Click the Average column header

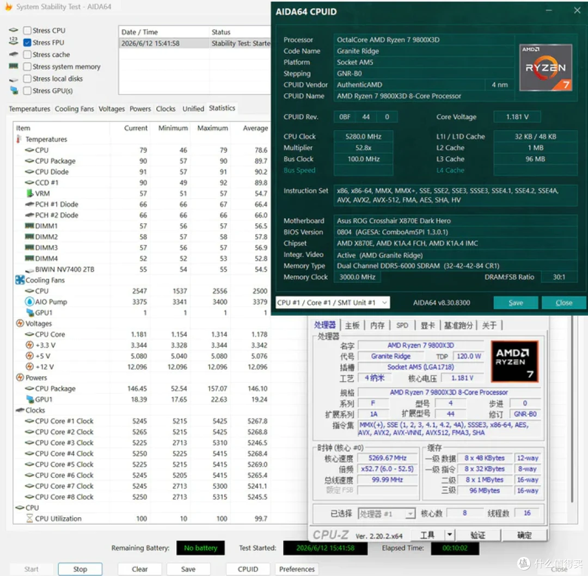click(255, 128)
